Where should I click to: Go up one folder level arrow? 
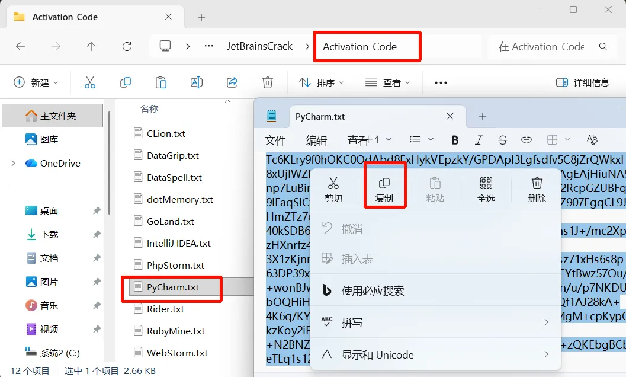91,46
